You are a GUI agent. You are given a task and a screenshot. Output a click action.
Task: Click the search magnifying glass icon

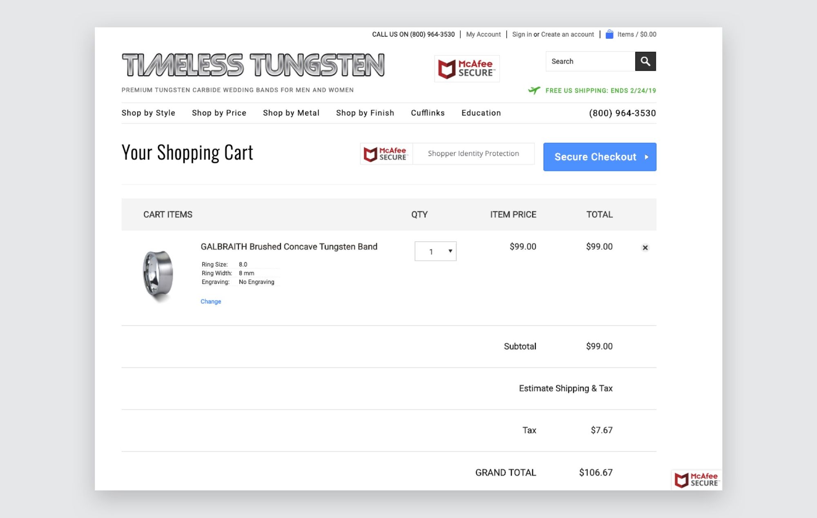tap(645, 61)
